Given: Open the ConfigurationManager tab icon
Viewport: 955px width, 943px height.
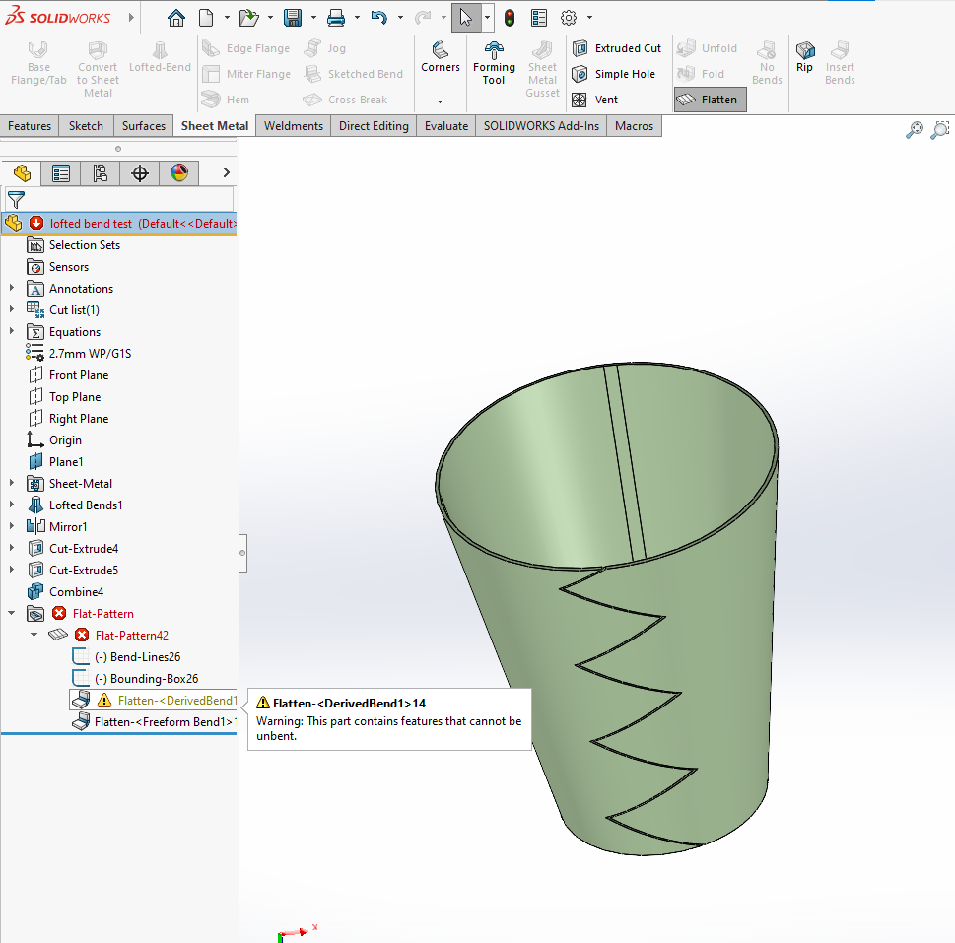Looking at the screenshot, I should click(x=101, y=173).
